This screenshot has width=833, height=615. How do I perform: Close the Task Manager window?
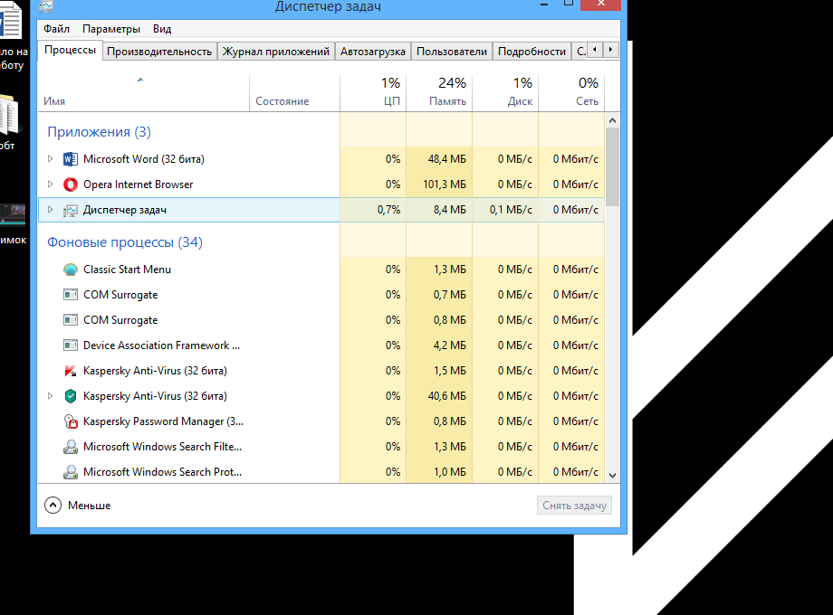point(600,5)
